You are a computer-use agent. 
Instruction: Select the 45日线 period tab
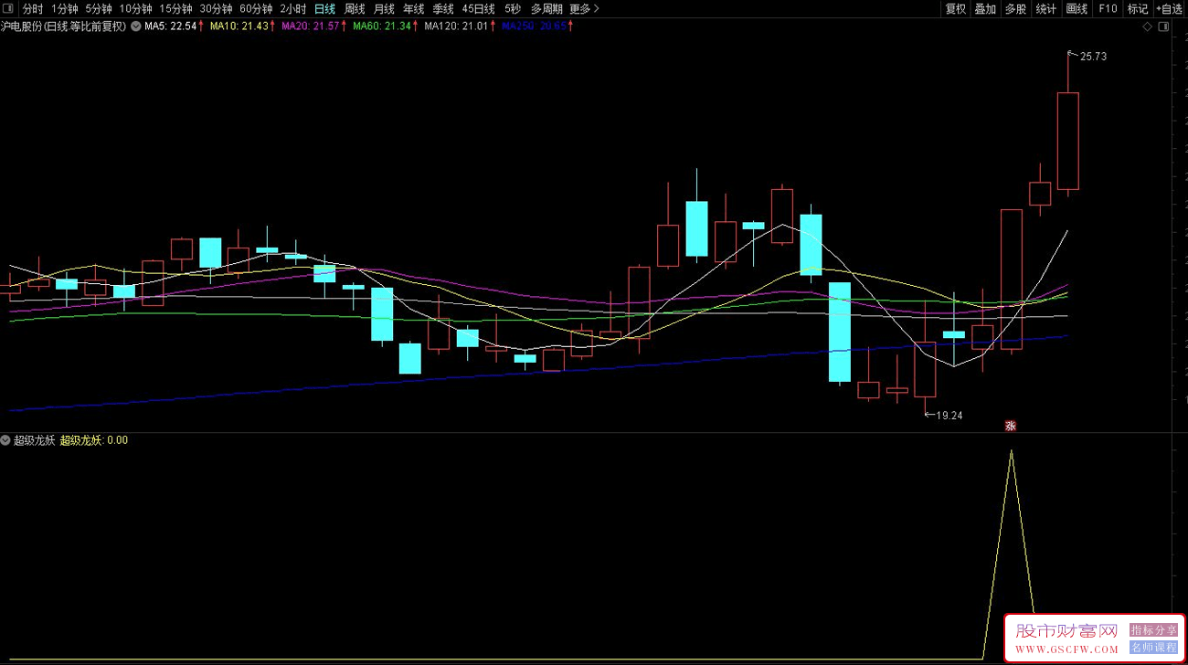pos(478,8)
